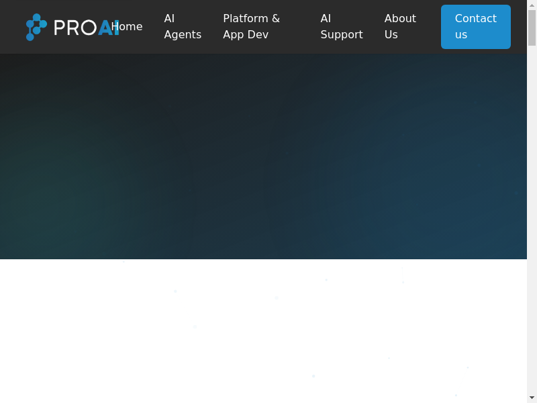This screenshot has height=403, width=537.
Task: Click the blue Contact us button
Action: click(x=475, y=27)
